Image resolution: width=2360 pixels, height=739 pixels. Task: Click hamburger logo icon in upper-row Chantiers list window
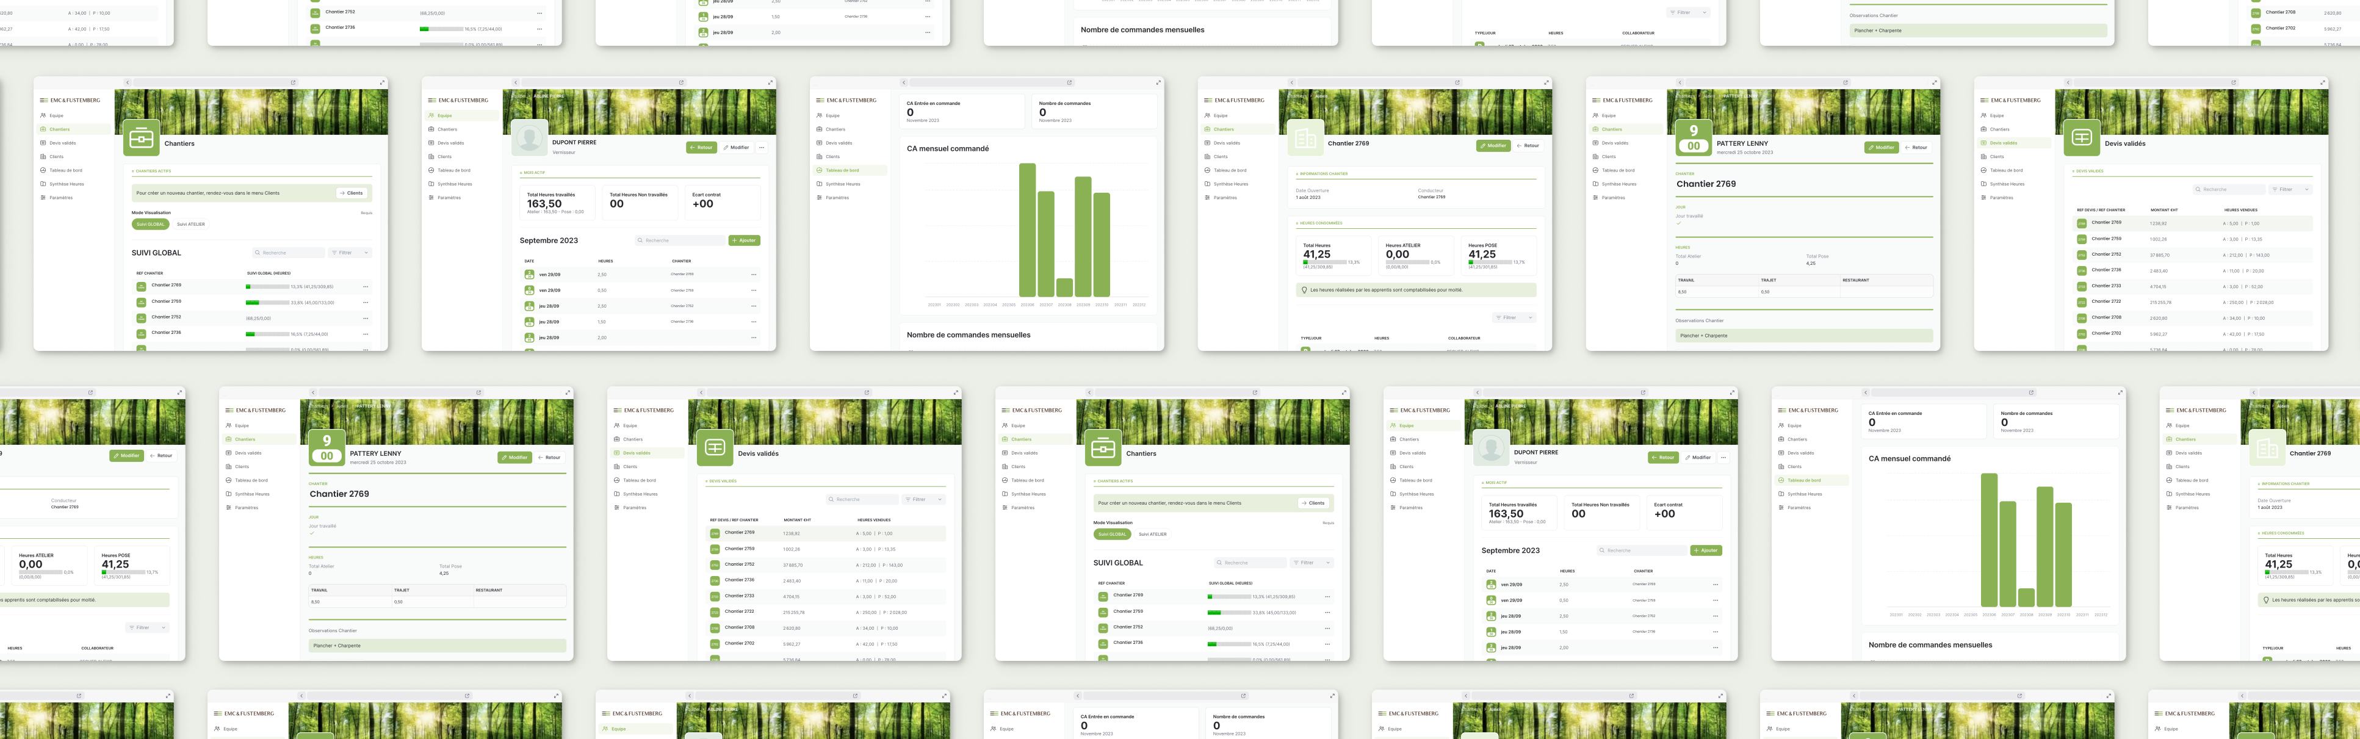pos(43,100)
